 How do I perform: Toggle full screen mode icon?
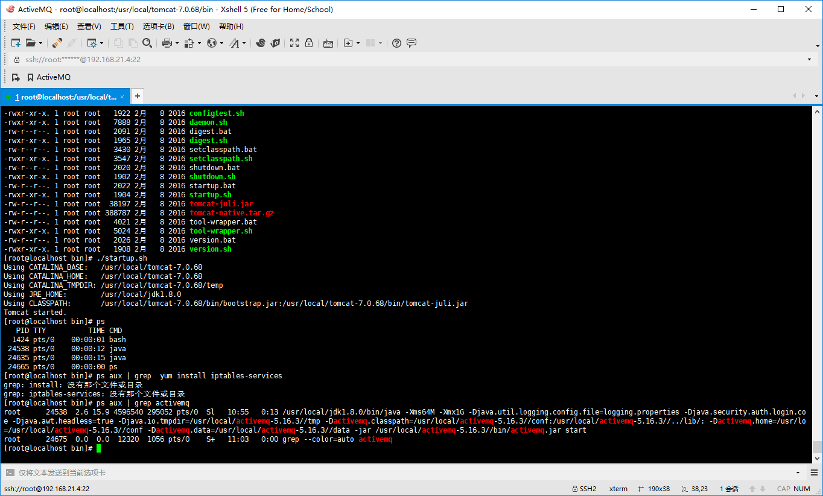pyautogui.click(x=294, y=43)
